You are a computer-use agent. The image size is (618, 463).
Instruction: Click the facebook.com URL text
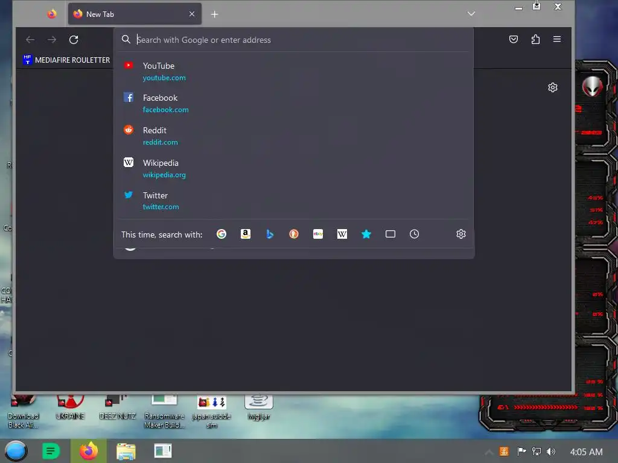tap(165, 110)
